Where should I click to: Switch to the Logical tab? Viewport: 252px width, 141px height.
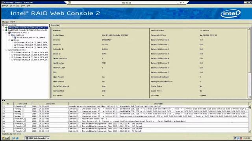click(13, 22)
